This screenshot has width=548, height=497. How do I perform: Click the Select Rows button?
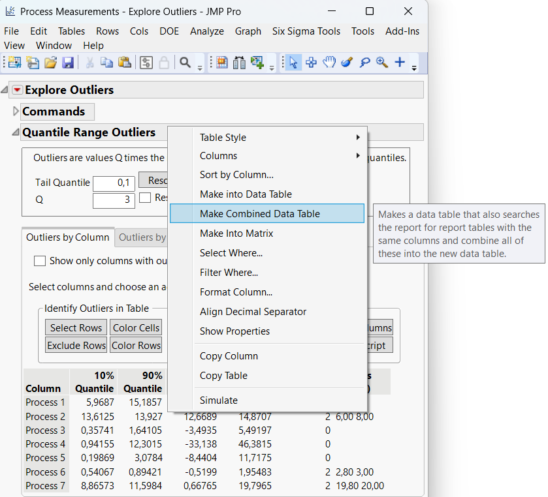click(x=76, y=327)
